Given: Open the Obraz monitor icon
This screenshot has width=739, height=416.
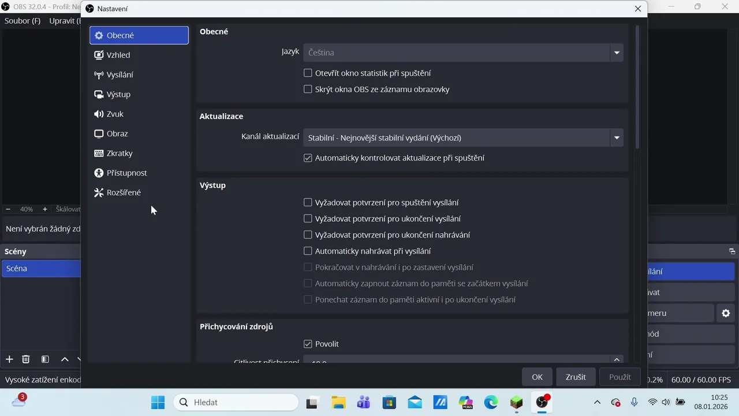Looking at the screenshot, I should click(x=99, y=133).
